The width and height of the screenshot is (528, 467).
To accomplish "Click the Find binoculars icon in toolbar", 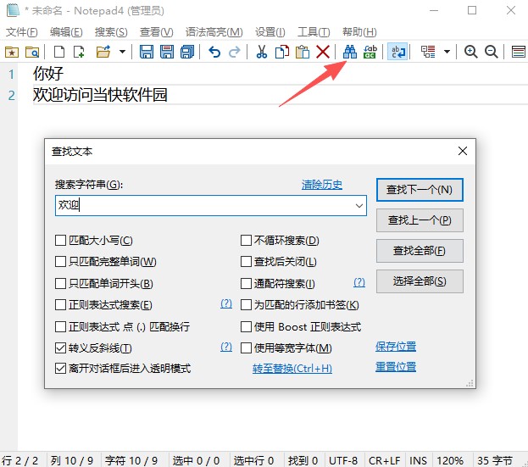I will tap(349, 52).
